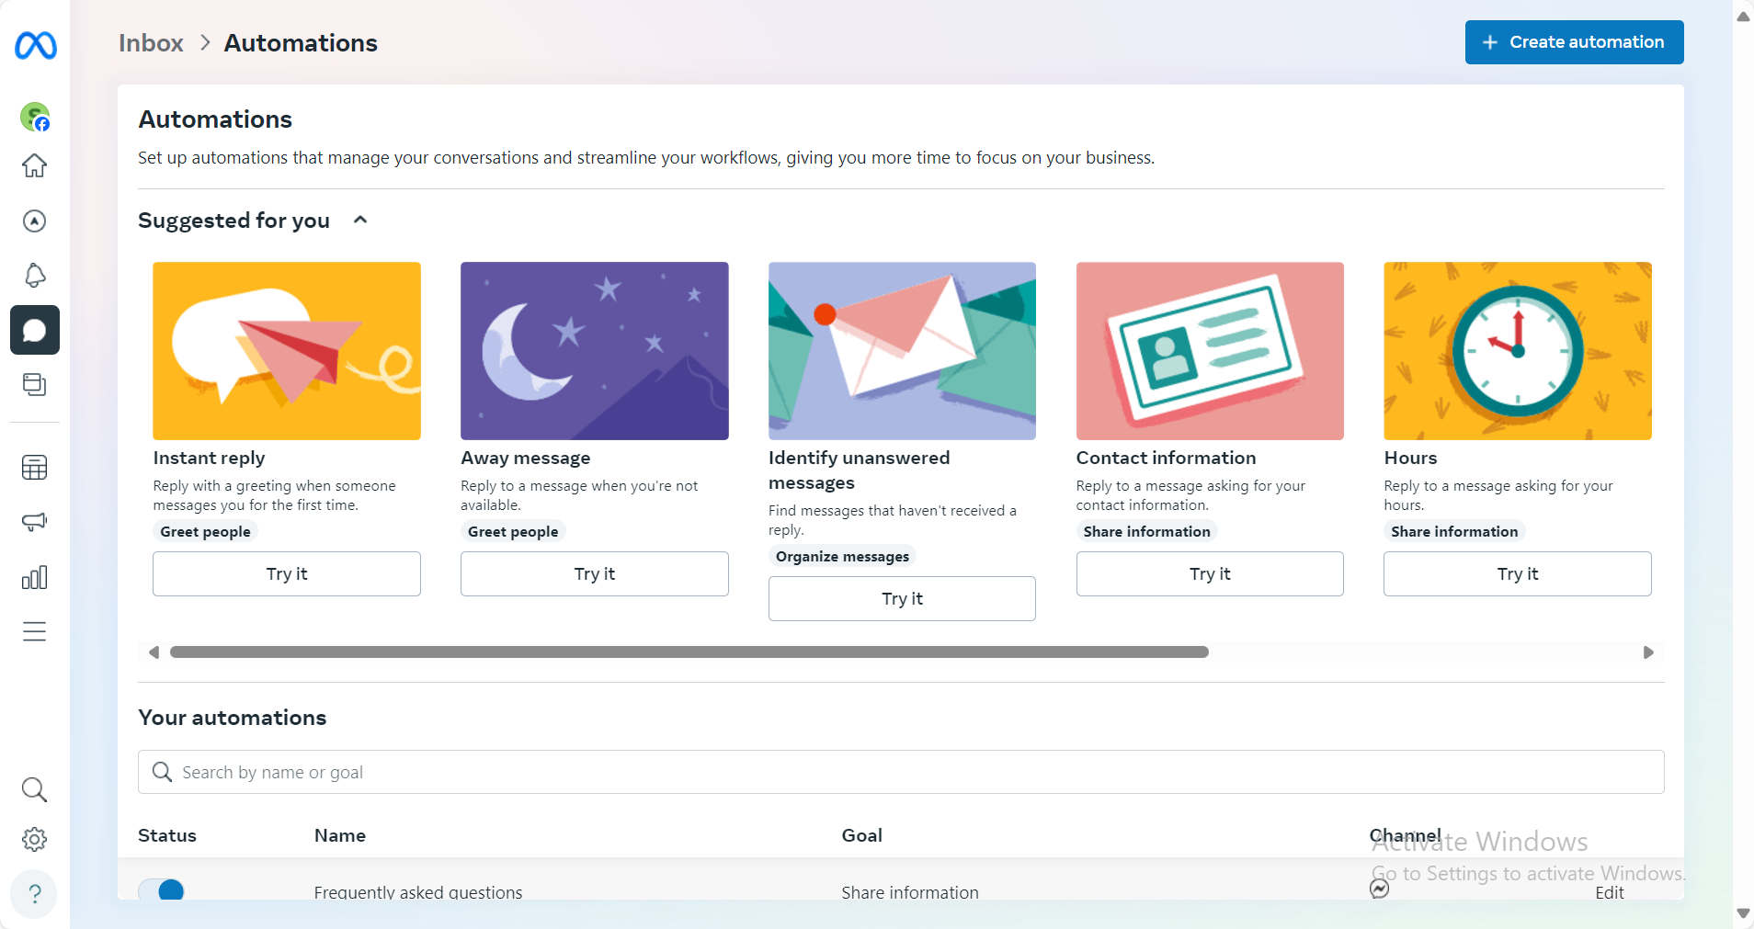Open the Ads megaphone icon

click(x=34, y=522)
